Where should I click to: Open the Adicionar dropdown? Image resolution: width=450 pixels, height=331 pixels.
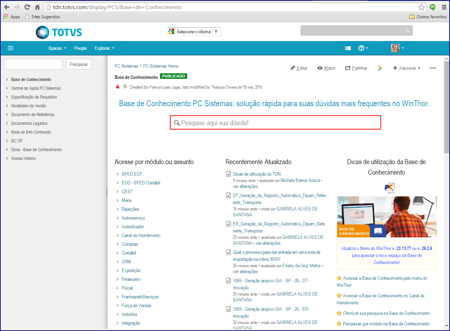click(x=407, y=68)
